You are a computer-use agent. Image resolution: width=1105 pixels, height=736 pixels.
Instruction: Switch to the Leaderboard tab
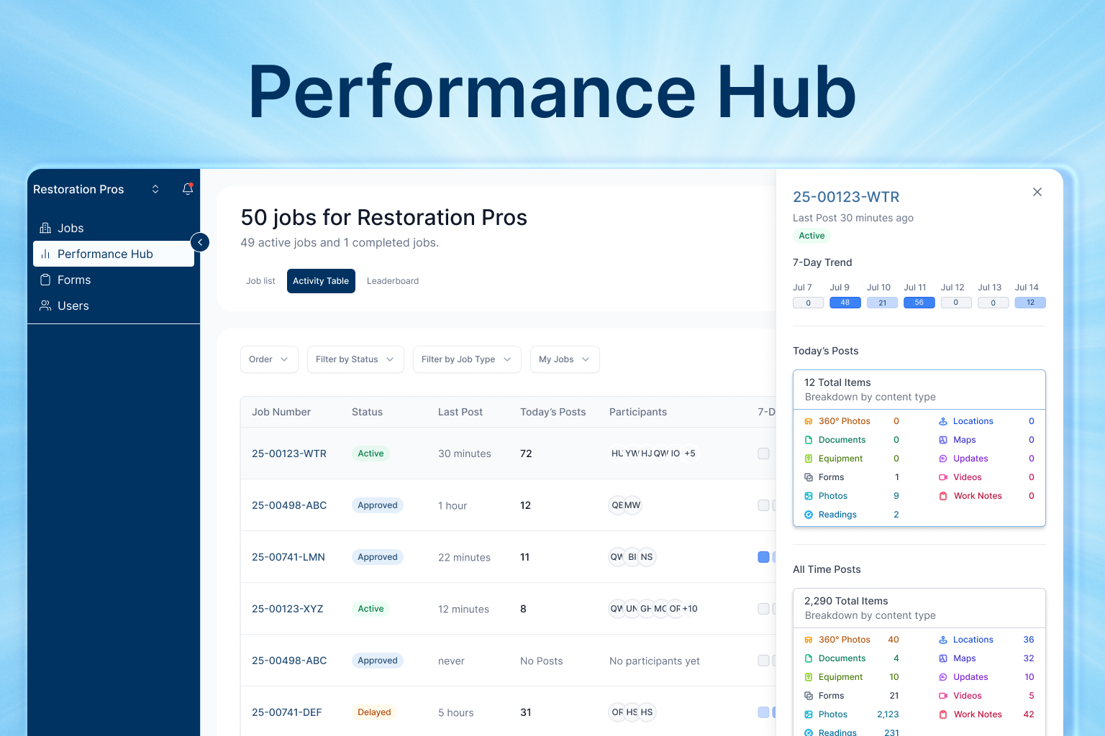click(x=393, y=281)
